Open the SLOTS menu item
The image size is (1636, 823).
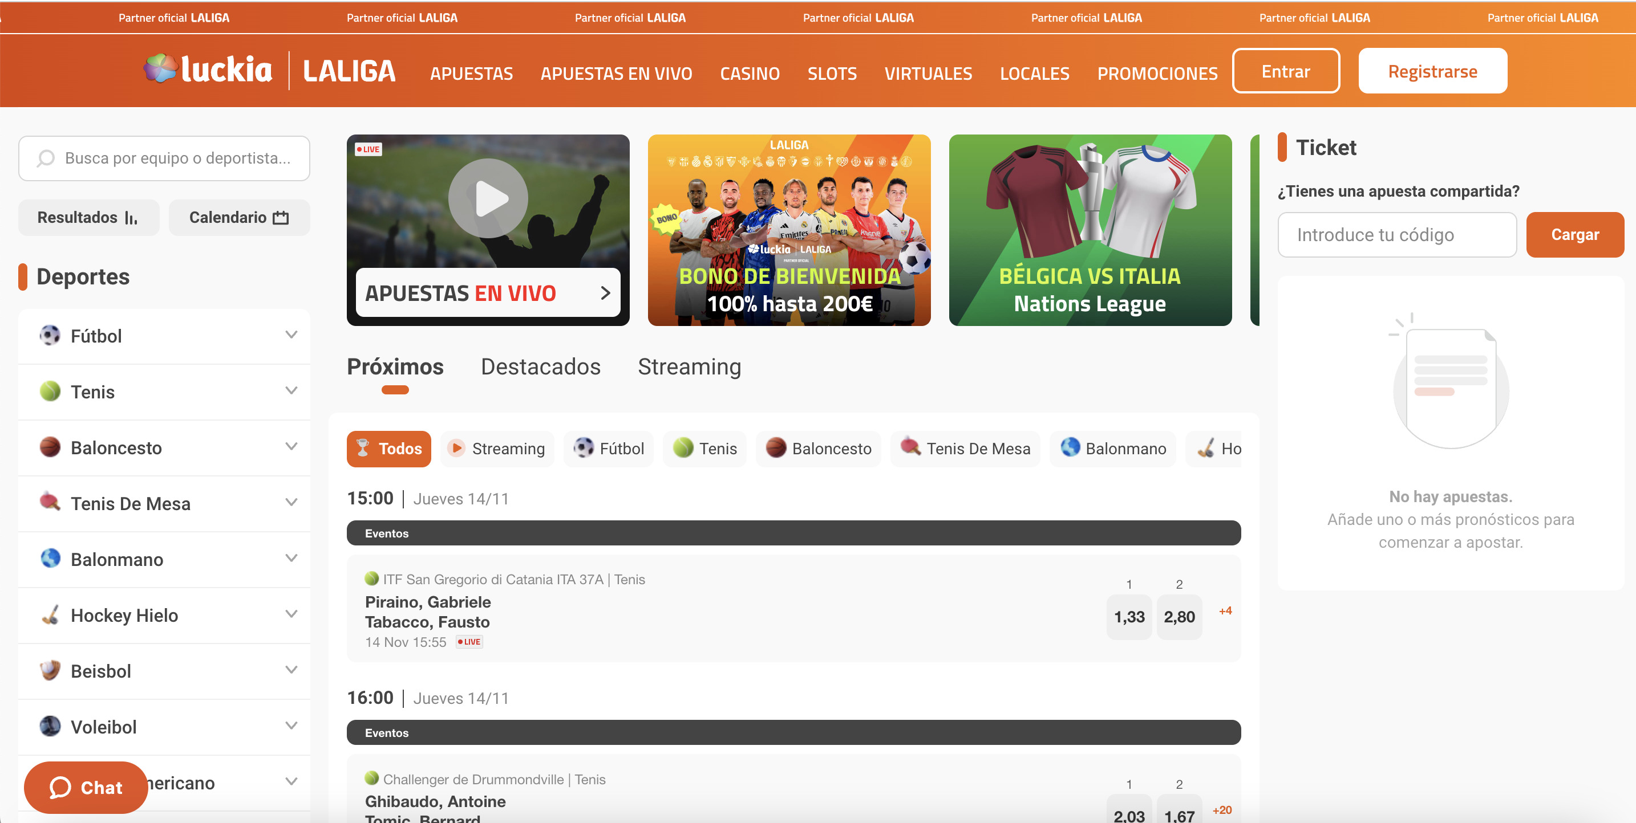pos(832,74)
